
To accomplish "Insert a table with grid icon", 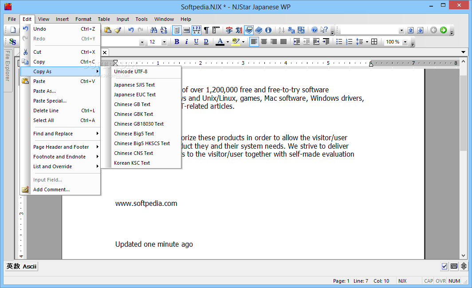I will point(374,42).
